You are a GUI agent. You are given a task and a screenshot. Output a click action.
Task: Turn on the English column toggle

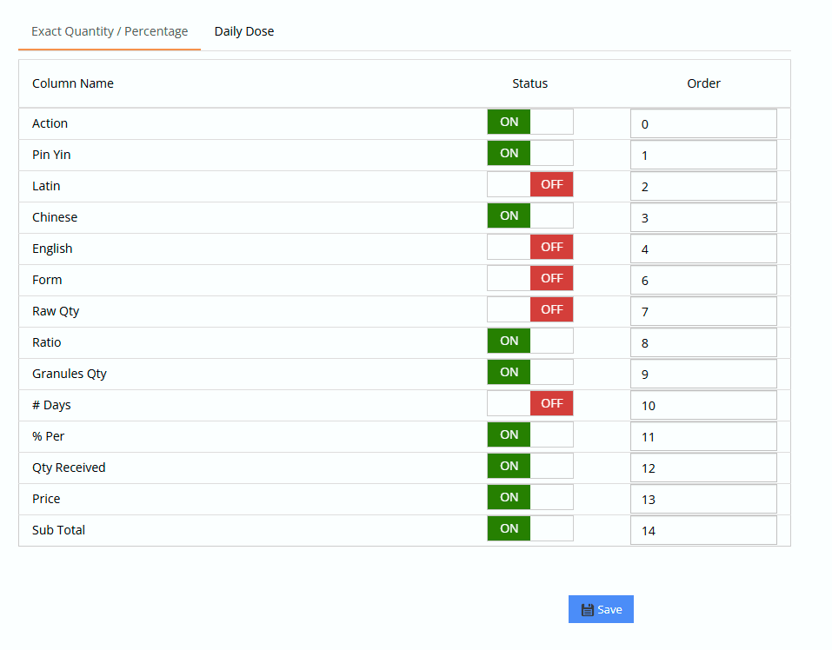pyautogui.click(x=530, y=247)
